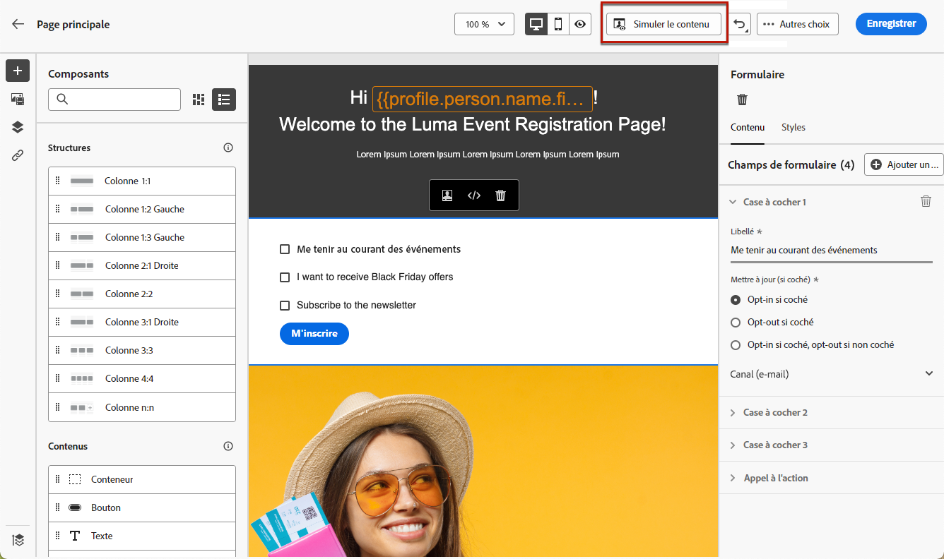
Task: Click the profile.person.name personalization token
Action: tap(483, 99)
